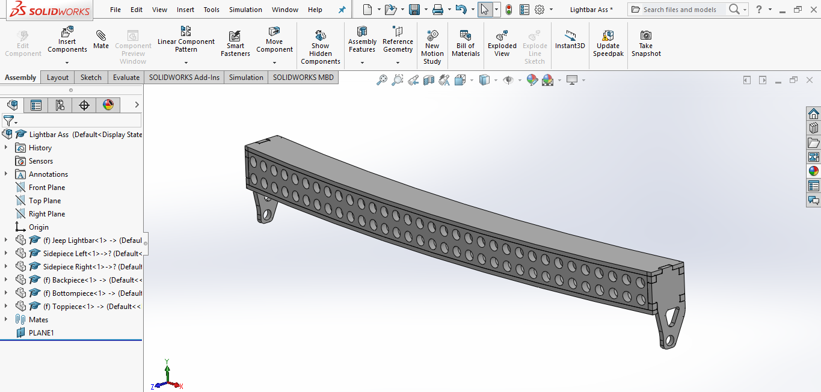Open Reference Geometry
821x392 pixels.
coord(398,40)
